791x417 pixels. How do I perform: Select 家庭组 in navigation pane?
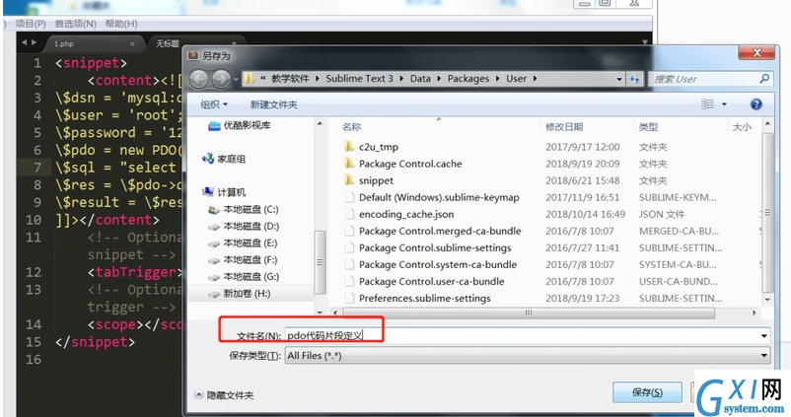[224, 159]
